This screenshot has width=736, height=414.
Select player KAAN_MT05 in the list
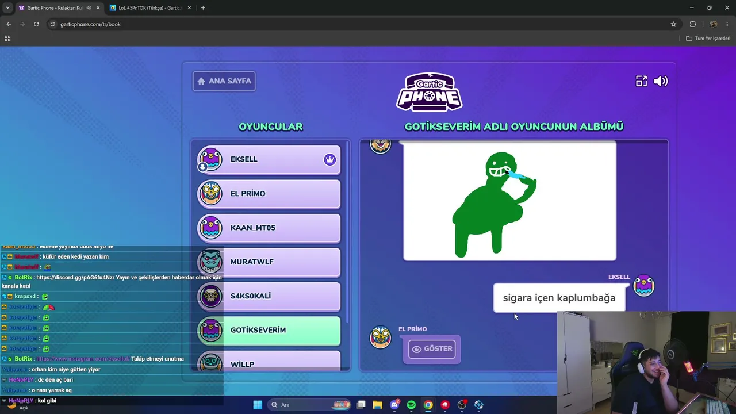pyautogui.click(x=269, y=228)
